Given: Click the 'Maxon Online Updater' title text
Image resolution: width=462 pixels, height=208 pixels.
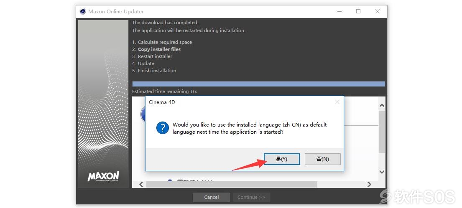Looking at the screenshot, I should (x=116, y=12).
